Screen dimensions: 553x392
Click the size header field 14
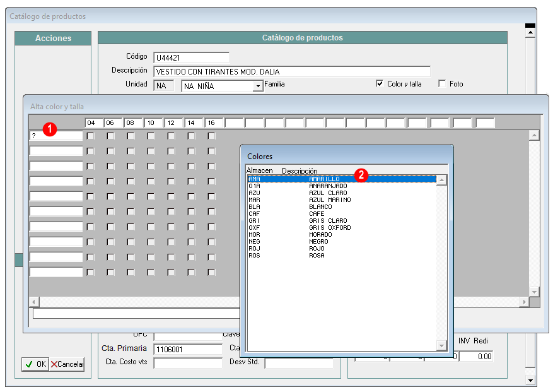194,123
